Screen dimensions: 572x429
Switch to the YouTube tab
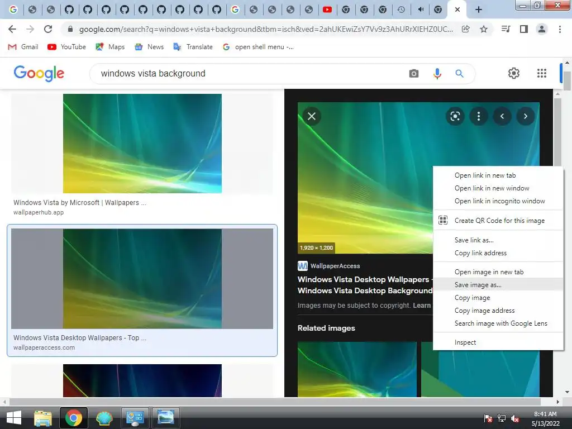327,10
